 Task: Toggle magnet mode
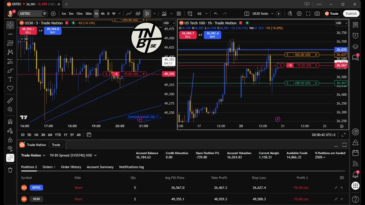point(10,122)
